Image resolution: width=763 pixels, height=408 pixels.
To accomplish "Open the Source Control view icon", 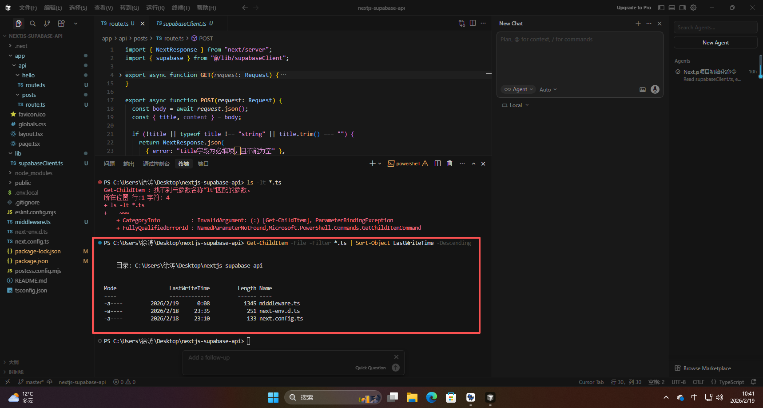I will (47, 24).
